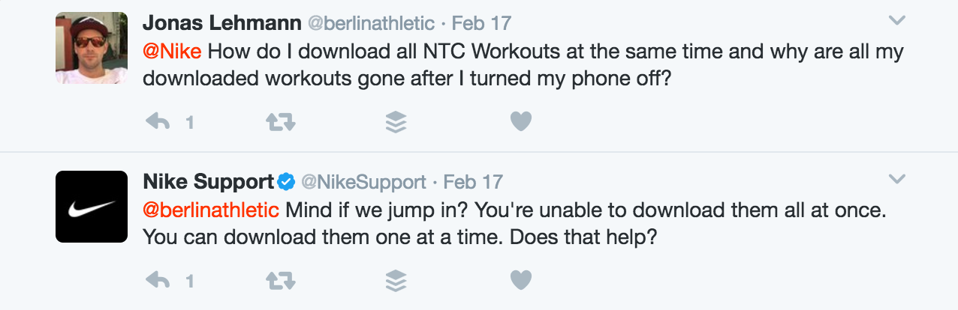This screenshot has width=958, height=310.
Task: Open @NikeSupport handle link
Action: click(363, 182)
